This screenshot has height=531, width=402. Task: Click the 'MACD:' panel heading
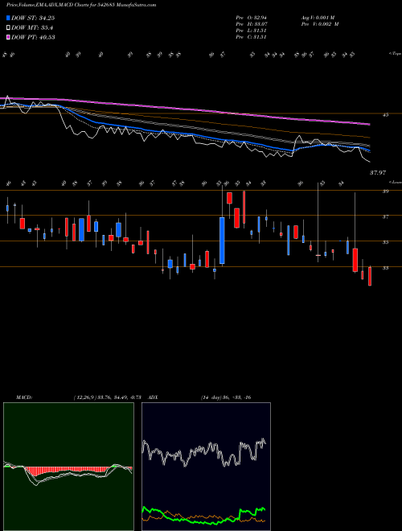(24, 397)
